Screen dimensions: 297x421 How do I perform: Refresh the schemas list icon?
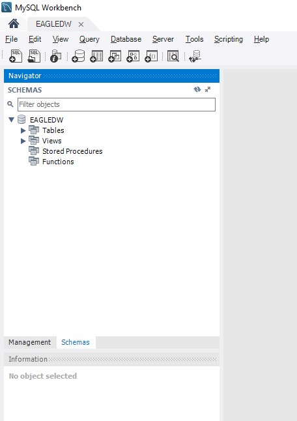coord(197,89)
